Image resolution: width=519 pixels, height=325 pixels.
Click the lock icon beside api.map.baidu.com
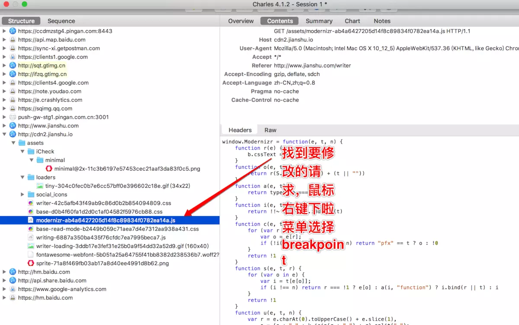point(13,40)
